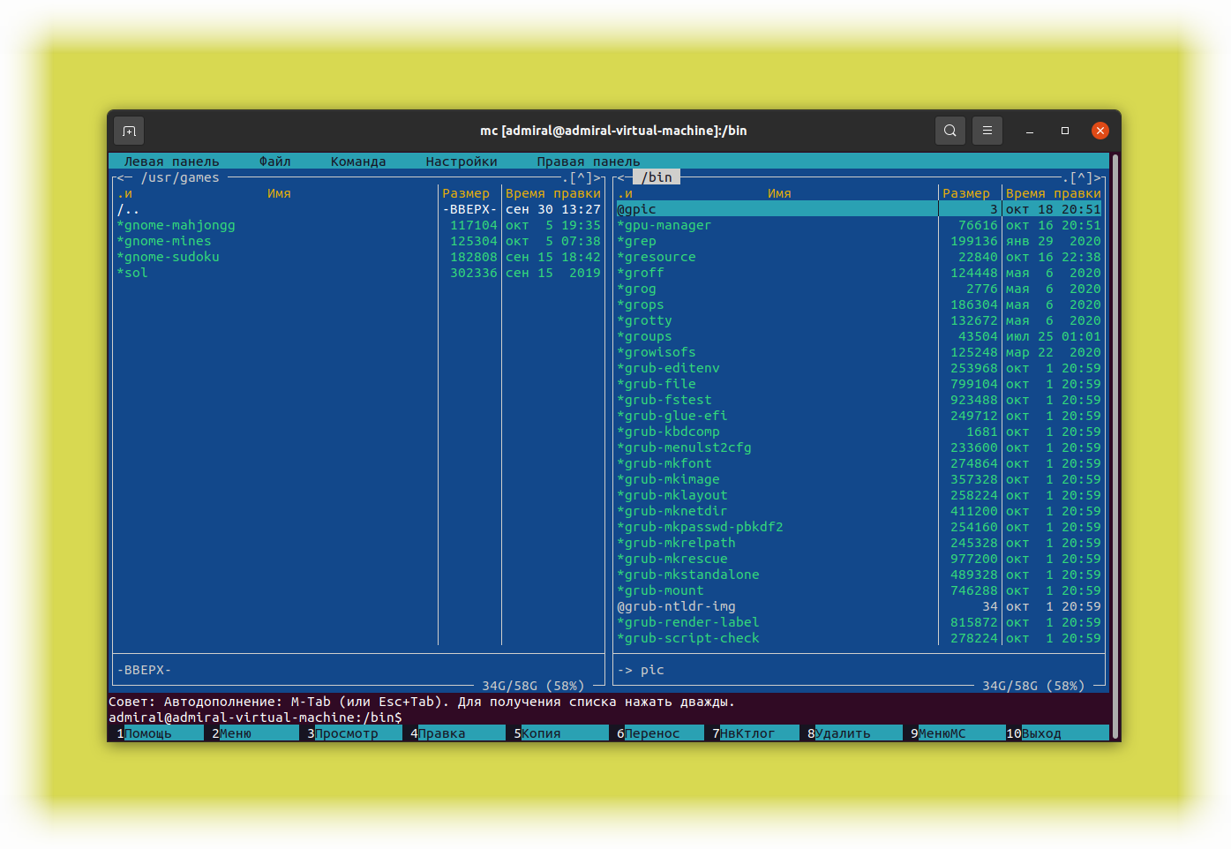
Task: Click the 8 Удалить function button
Action: (855, 733)
